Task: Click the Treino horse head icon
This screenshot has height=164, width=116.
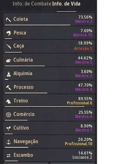Action: click(8, 101)
